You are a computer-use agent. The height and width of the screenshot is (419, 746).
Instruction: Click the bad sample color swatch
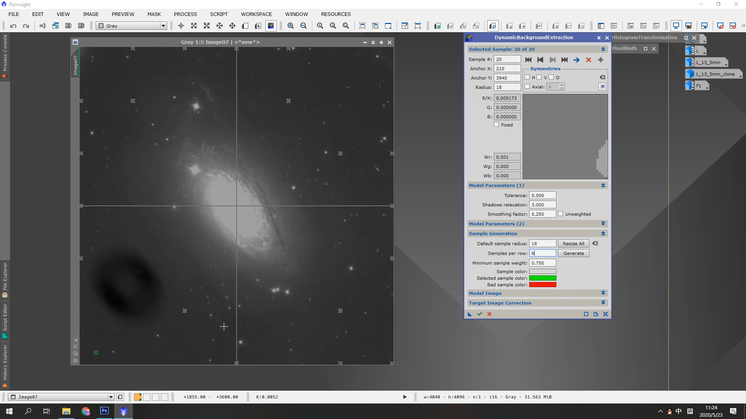tap(542, 284)
